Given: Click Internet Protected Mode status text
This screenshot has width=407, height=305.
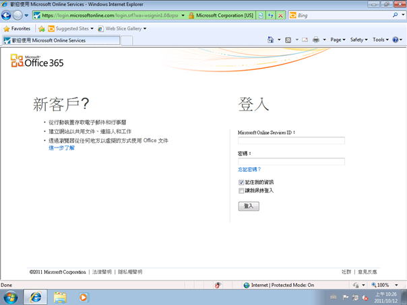Looking at the screenshot, I should tap(282, 285).
